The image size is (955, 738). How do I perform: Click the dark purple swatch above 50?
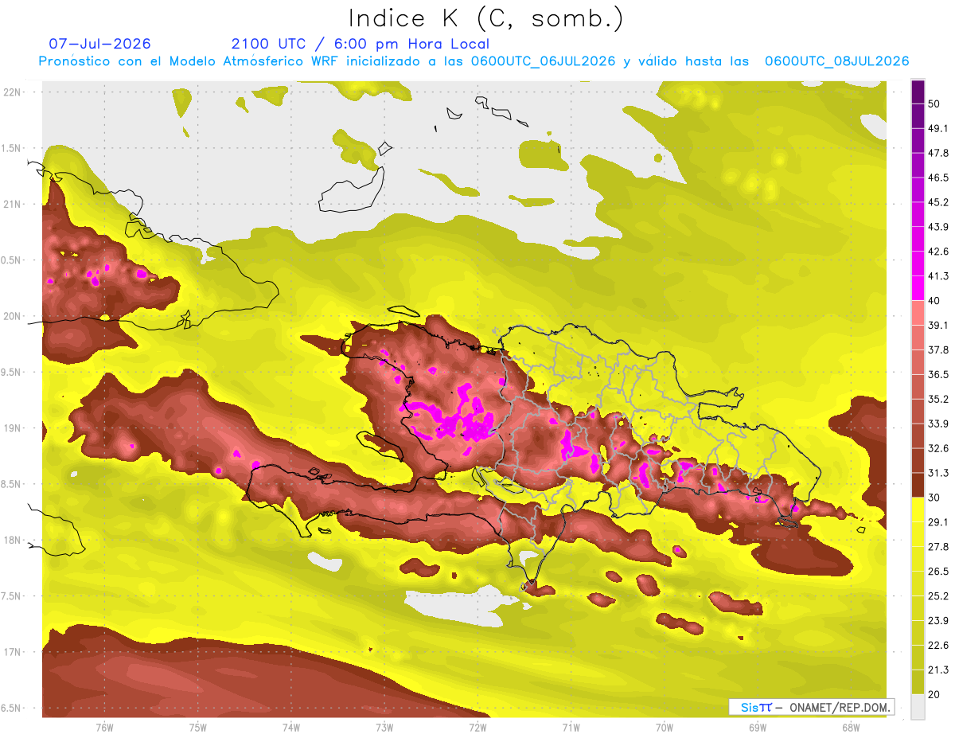(918, 92)
